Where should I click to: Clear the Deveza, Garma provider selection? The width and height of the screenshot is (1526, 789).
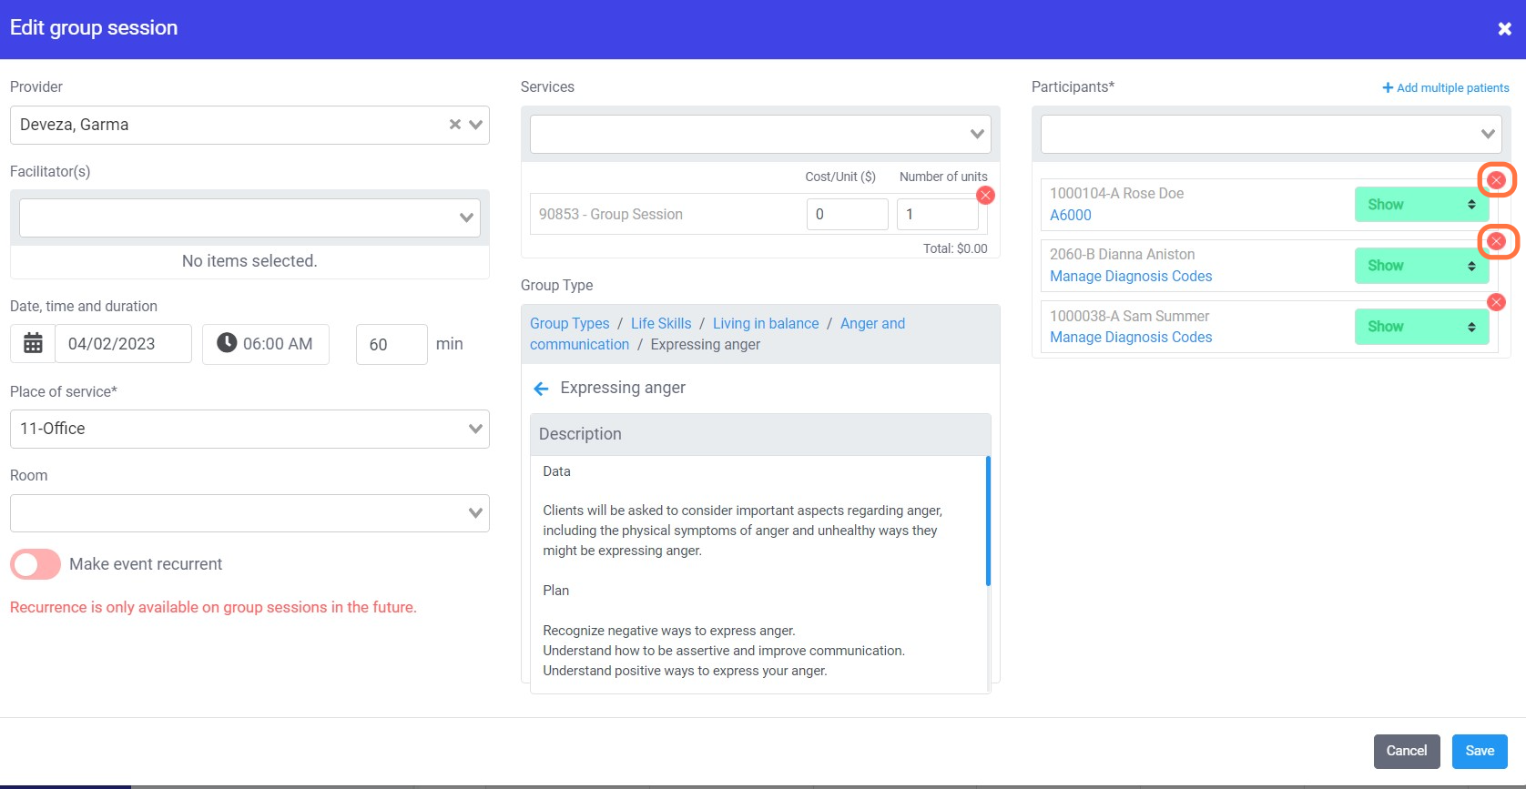(455, 125)
